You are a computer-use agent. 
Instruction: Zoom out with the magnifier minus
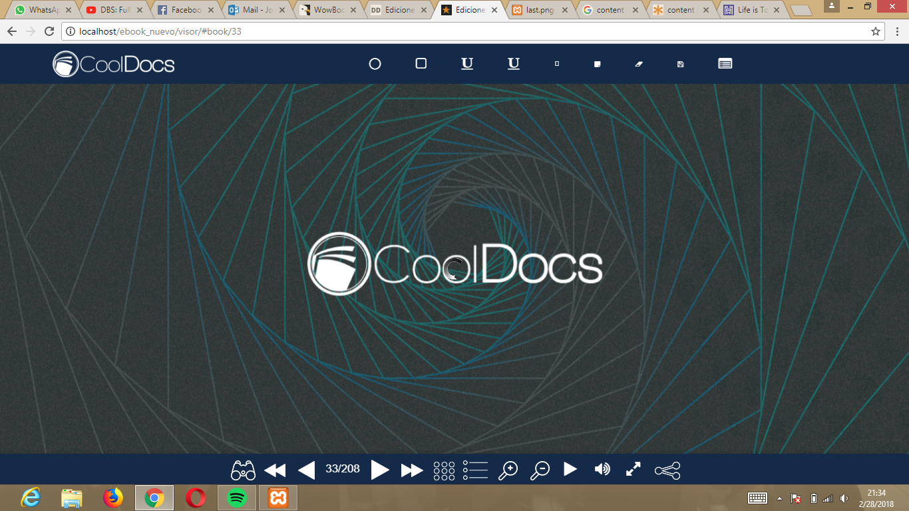(x=540, y=470)
